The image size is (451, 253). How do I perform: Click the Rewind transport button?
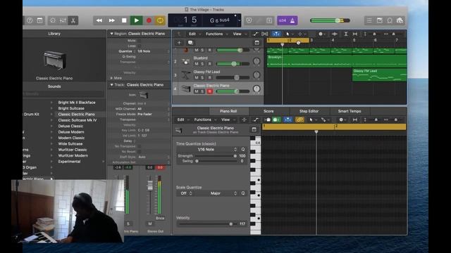click(x=99, y=20)
